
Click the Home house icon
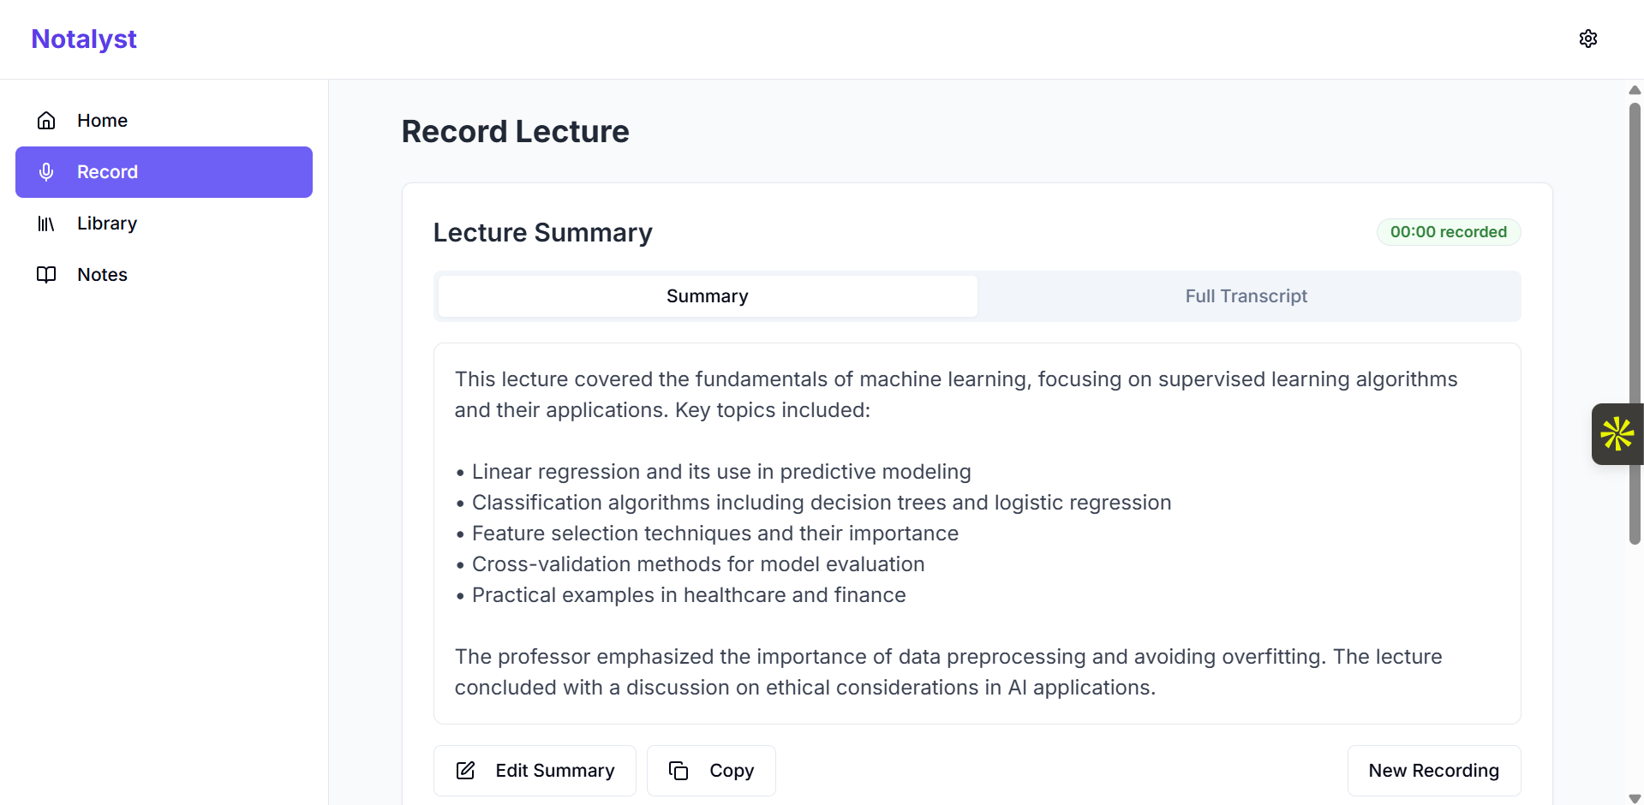tap(46, 121)
